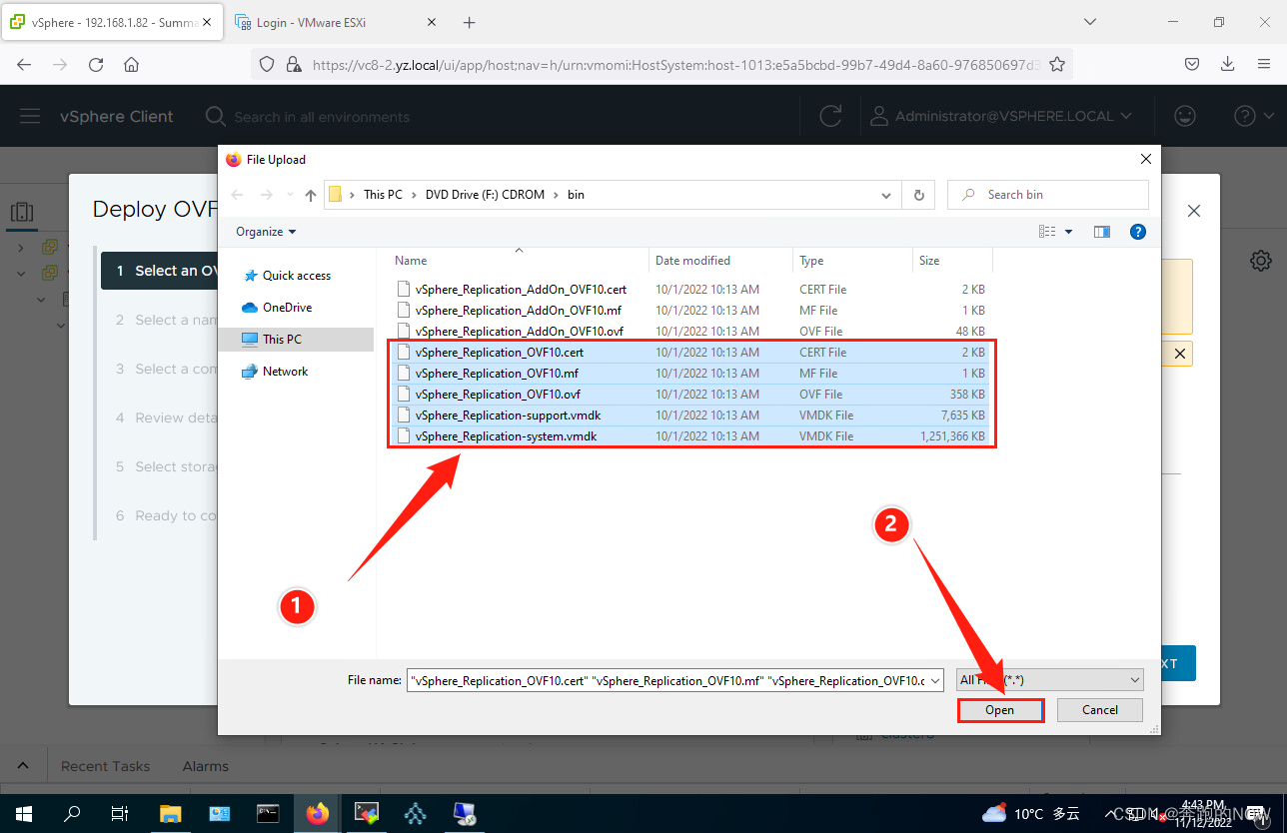Screen dimensions: 1287x833
Task: Click the vSphere settings gear icon
Action: click(1261, 261)
